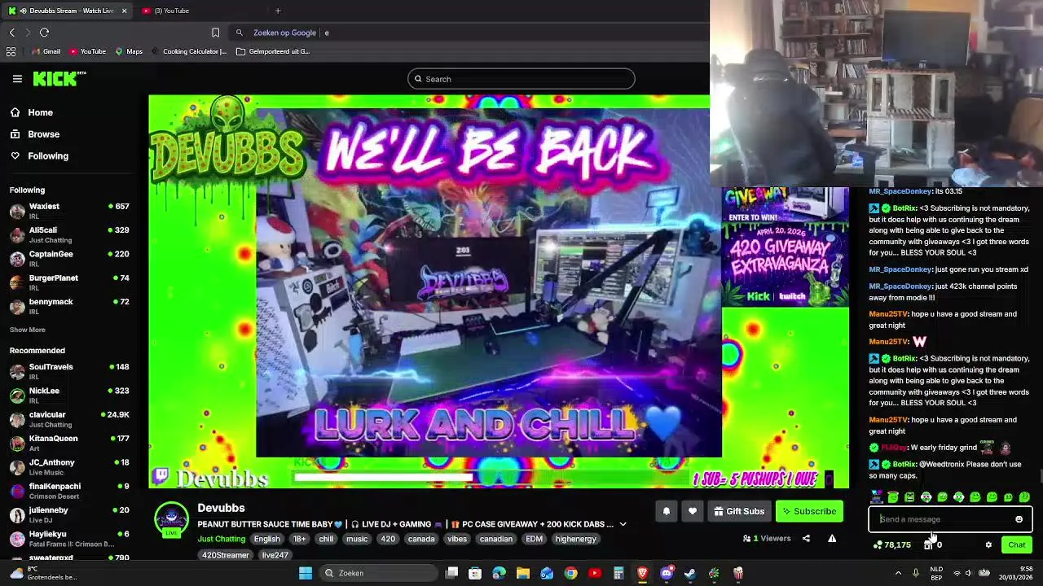Open CaptainGee channel in sidebar
Viewport: 1043px width, 586px height.
tap(69, 258)
